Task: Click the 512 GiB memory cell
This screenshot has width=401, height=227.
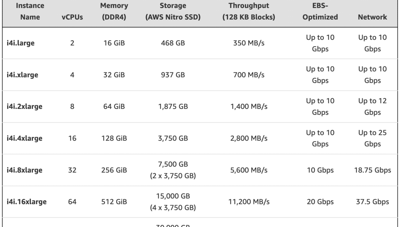Action: [x=114, y=202]
